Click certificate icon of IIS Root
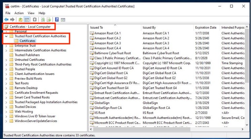The height and width of the screenshot is (139, 251). pyautogui.click(x=92, y=113)
